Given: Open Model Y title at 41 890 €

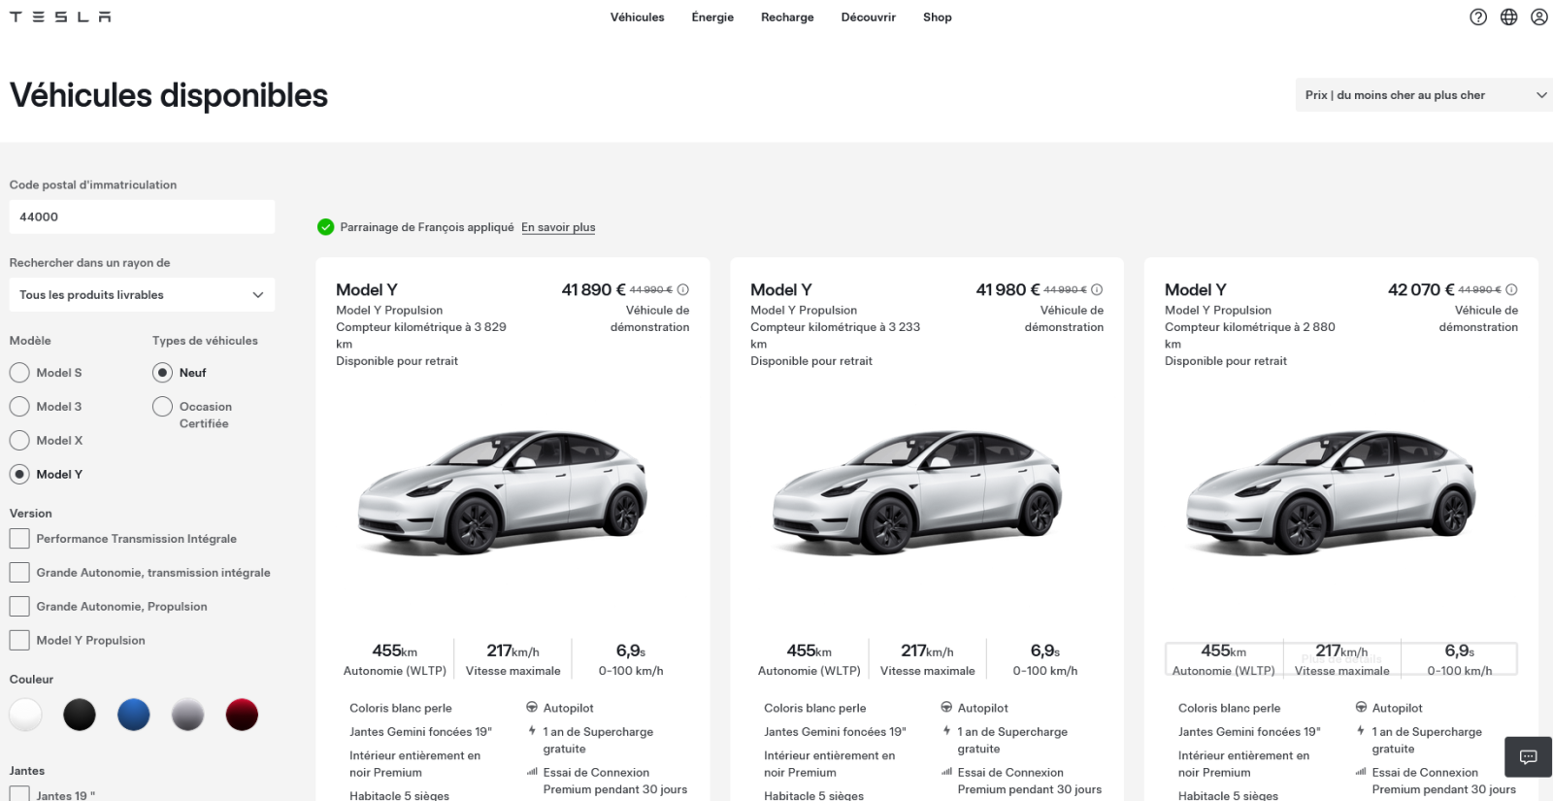Looking at the screenshot, I should coord(367,289).
